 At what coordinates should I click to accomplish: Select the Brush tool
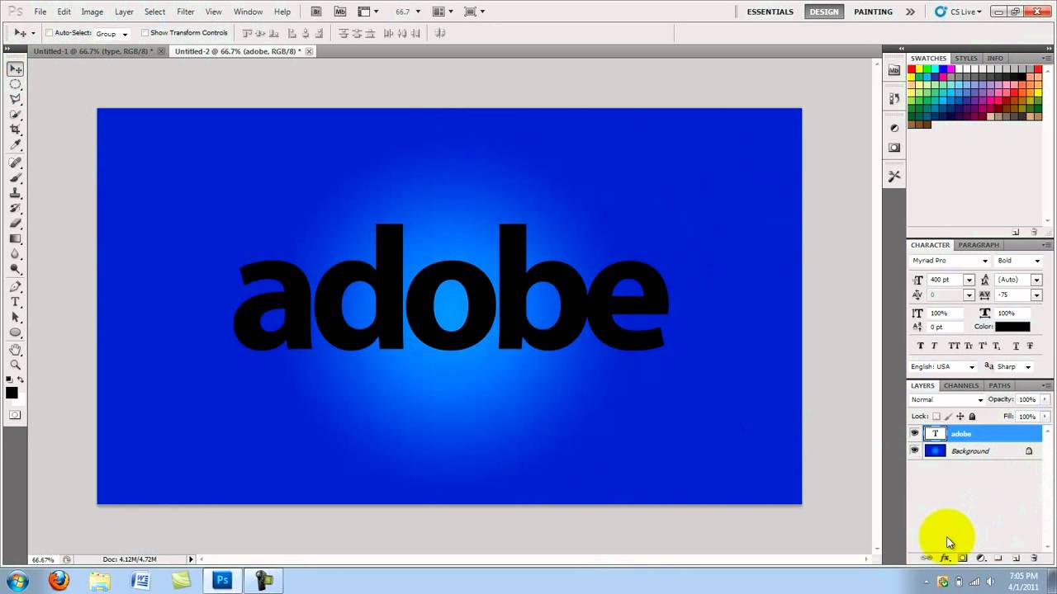tap(16, 177)
